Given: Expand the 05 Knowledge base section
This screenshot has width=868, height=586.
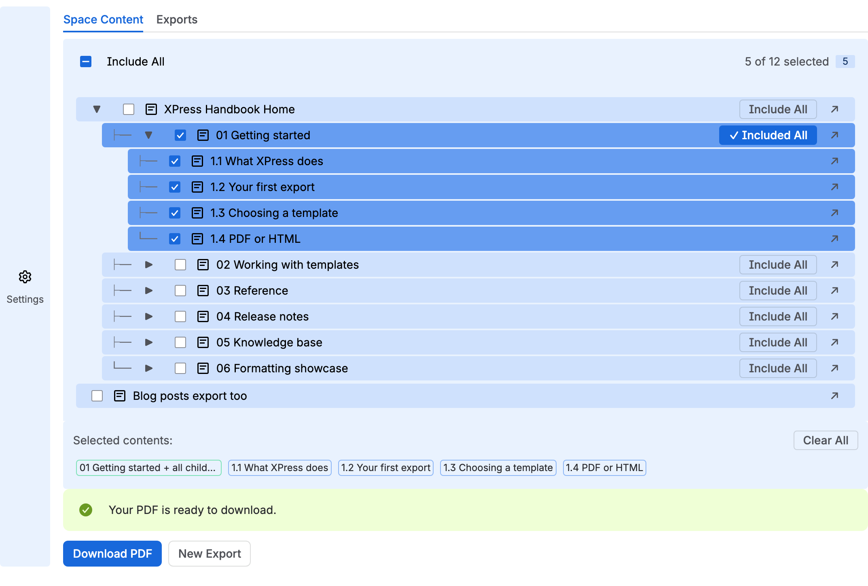Looking at the screenshot, I should 149,342.
